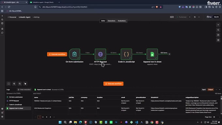Viewport: 222px width, 125px height.
Task: Open the chat icon in n8n left sidebar
Action: click(2, 33)
